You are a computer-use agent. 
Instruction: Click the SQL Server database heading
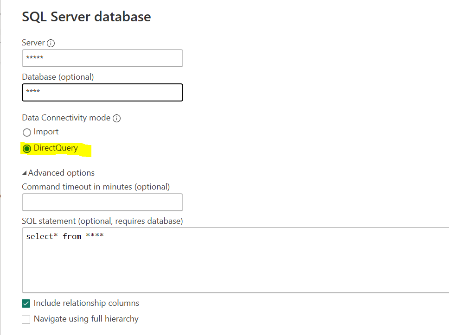tap(86, 17)
